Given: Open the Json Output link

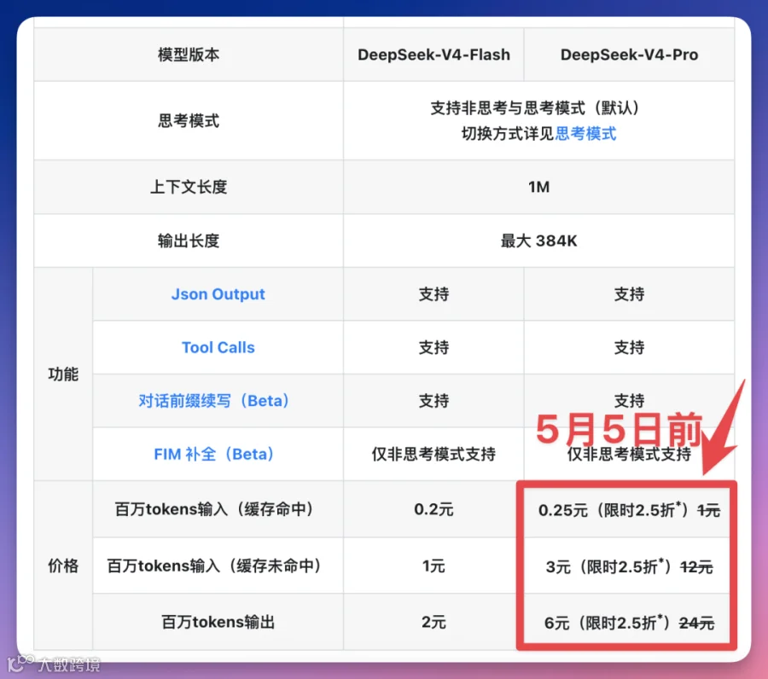Looking at the screenshot, I should (x=218, y=294).
